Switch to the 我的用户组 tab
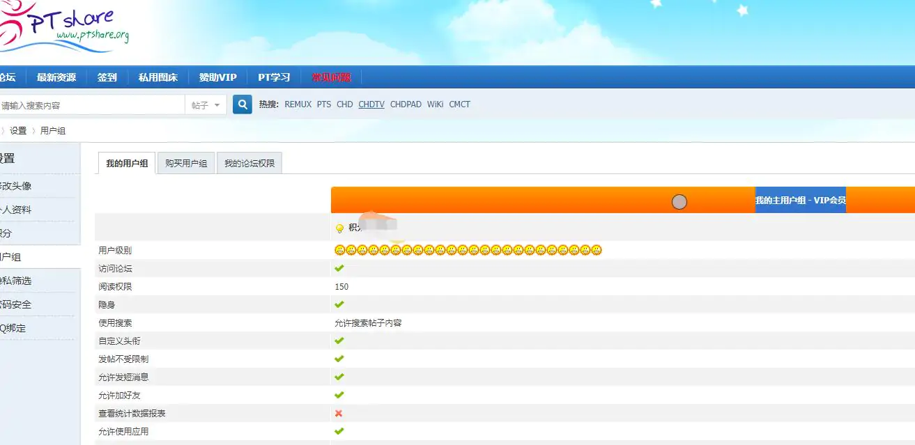This screenshot has height=445, width=915. pyautogui.click(x=127, y=164)
